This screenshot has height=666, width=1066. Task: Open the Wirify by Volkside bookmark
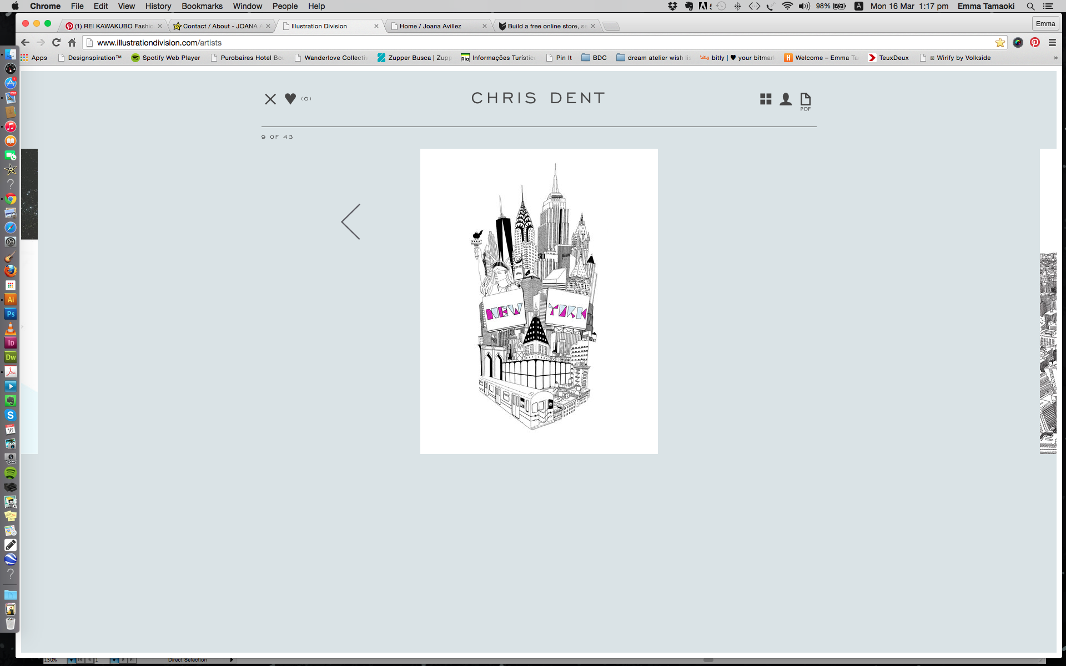[x=956, y=58]
